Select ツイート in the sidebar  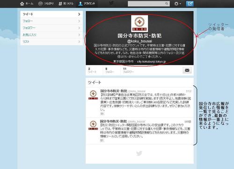pos(51,14)
